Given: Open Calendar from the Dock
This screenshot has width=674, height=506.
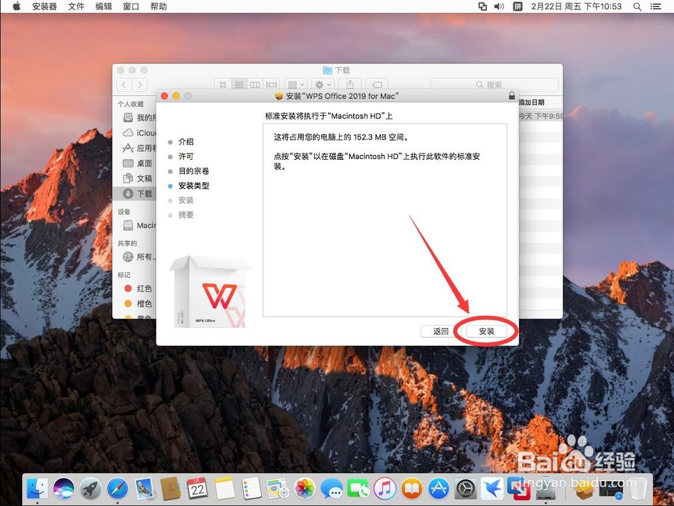Looking at the screenshot, I should 197,488.
